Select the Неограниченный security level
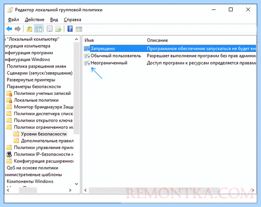The width and height of the screenshot is (261, 207). click(109, 63)
